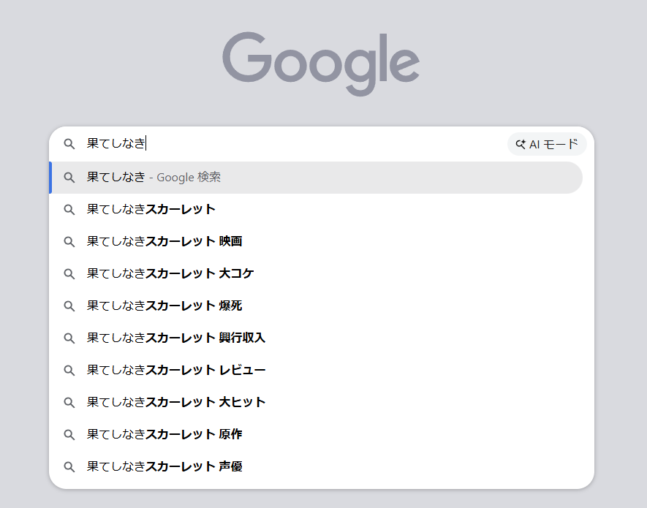Pick the 果てしなきスカーレット 大ヒット suggestion

pos(176,402)
